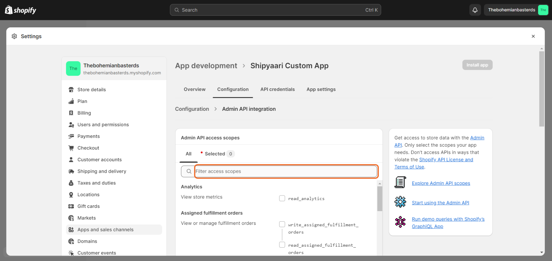The width and height of the screenshot is (552, 261).
Task: Open the Overview tab
Action: pyautogui.click(x=195, y=89)
